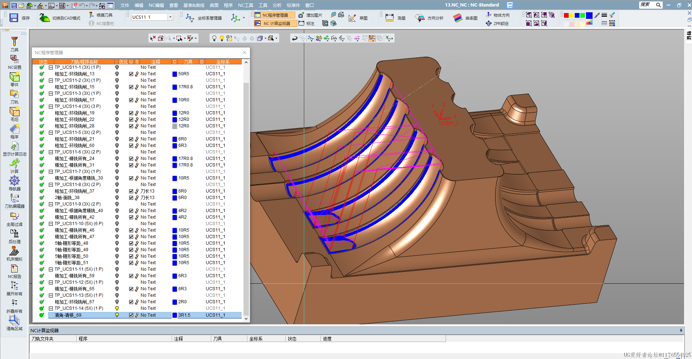Uncheck the checkbox for 清角-清根_69
Image resolution: width=692 pixels, height=359 pixels.
[131, 315]
